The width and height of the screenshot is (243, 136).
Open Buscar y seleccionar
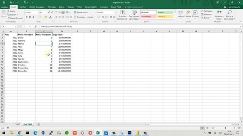point(229,15)
